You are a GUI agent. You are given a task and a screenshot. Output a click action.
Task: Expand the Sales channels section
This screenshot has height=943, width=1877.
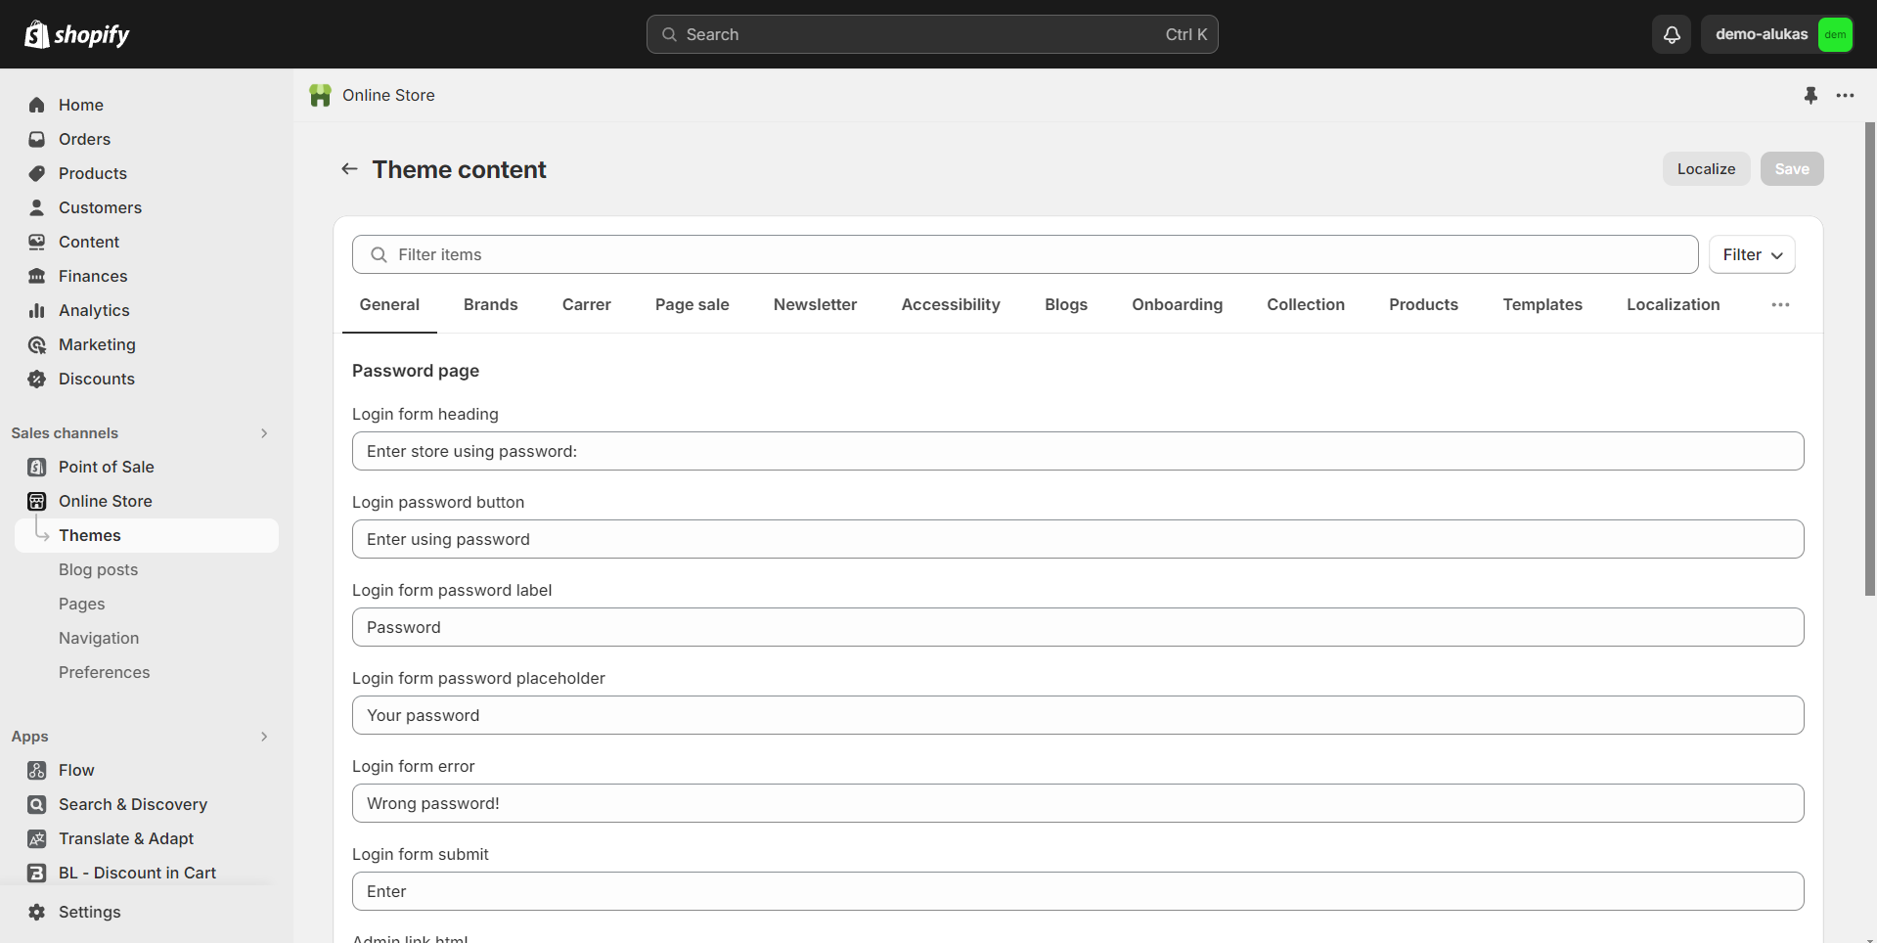point(264,433)
